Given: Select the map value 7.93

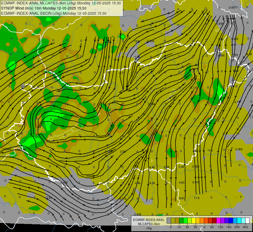Looking at the screenshot, I should tap(235, 55).
